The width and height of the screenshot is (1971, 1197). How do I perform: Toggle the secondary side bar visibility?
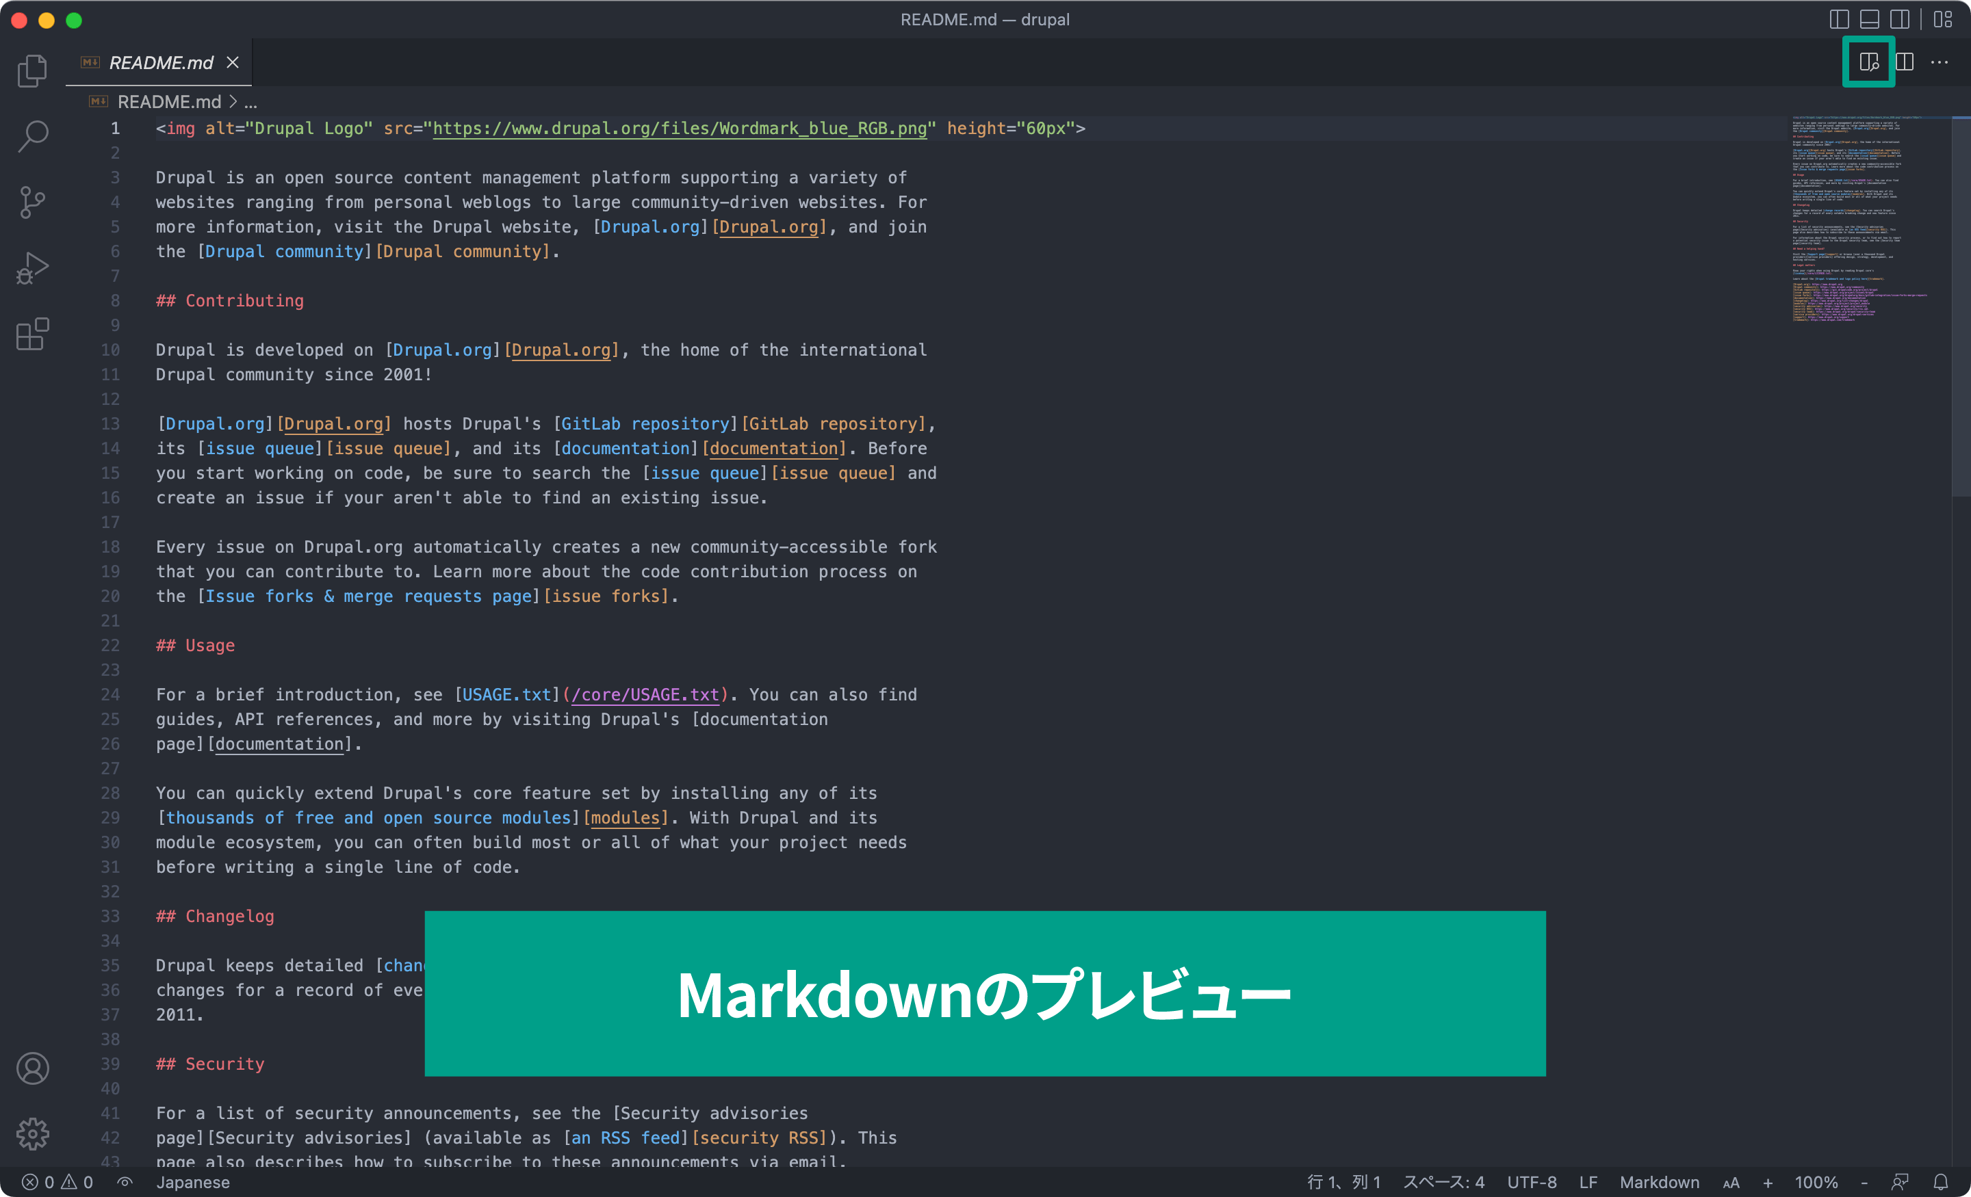[x=1900, y=19]
